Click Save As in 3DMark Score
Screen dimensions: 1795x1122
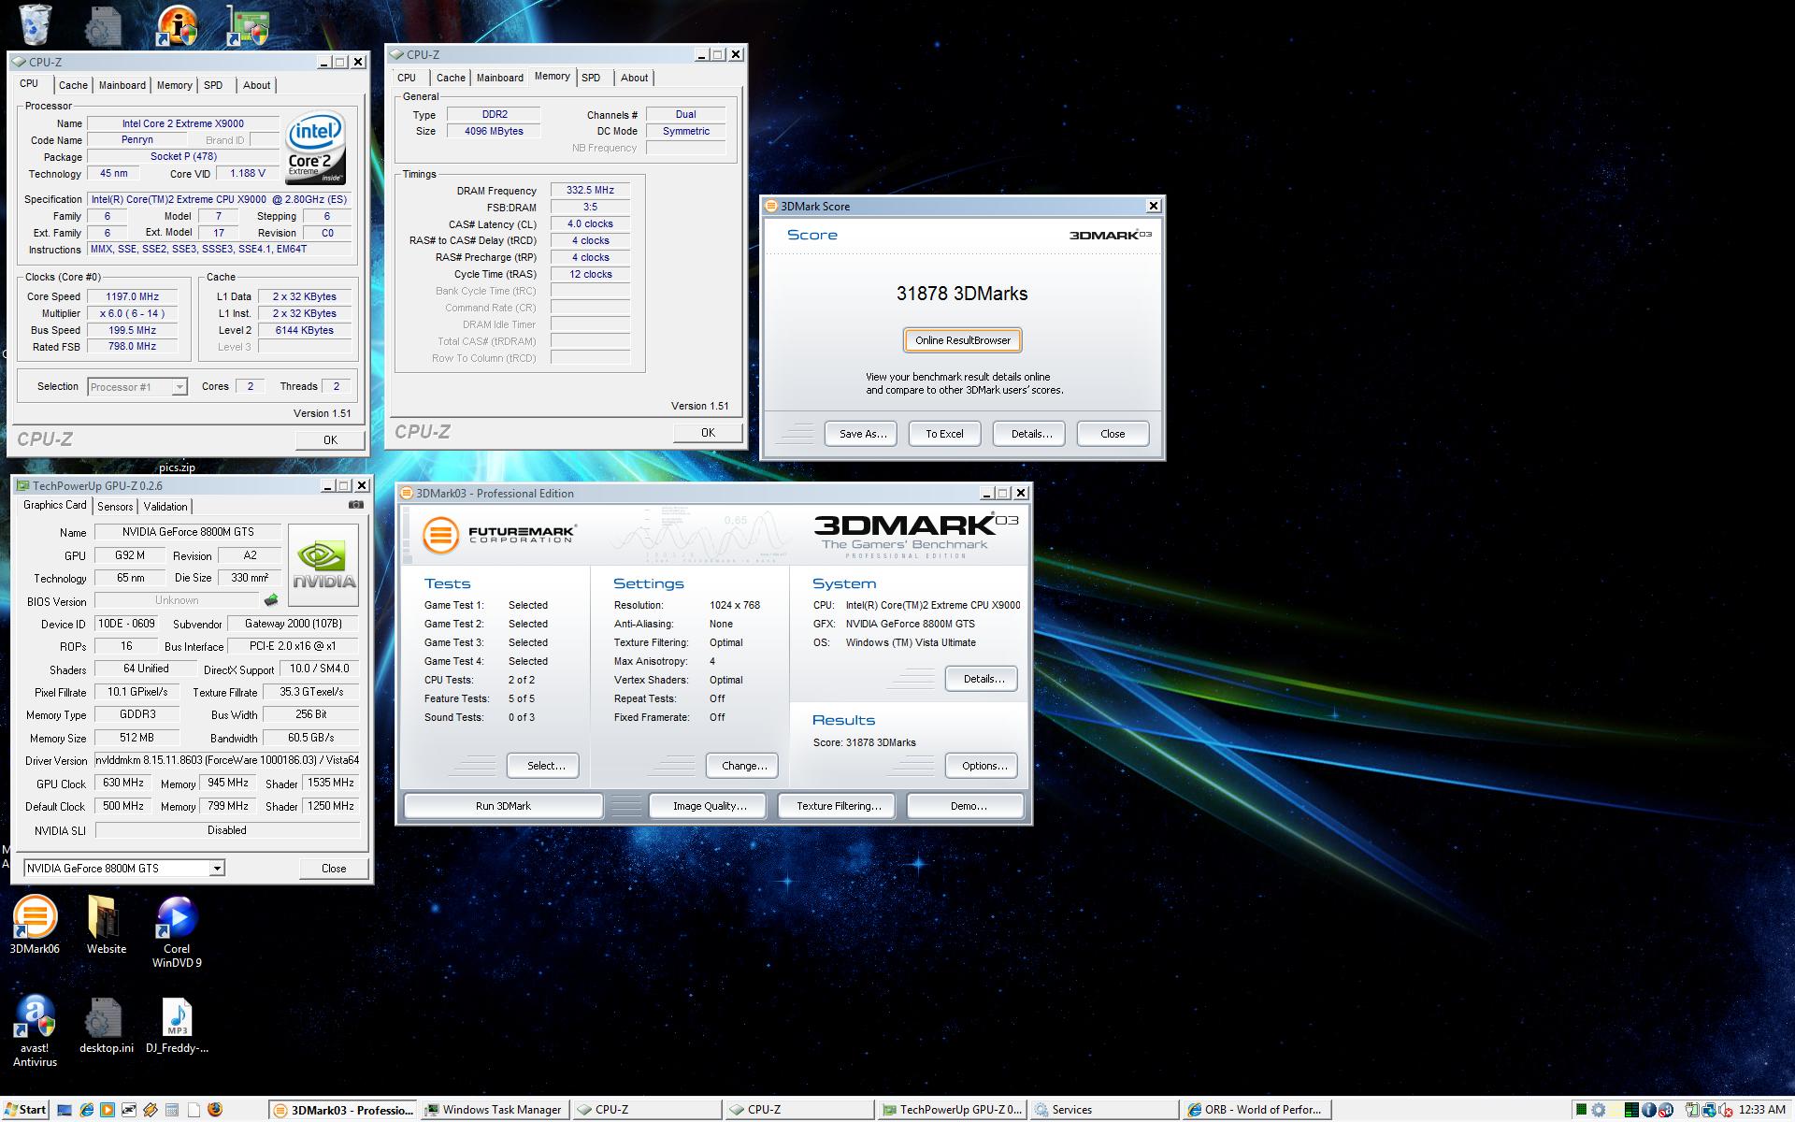click(x=861, y=434)
